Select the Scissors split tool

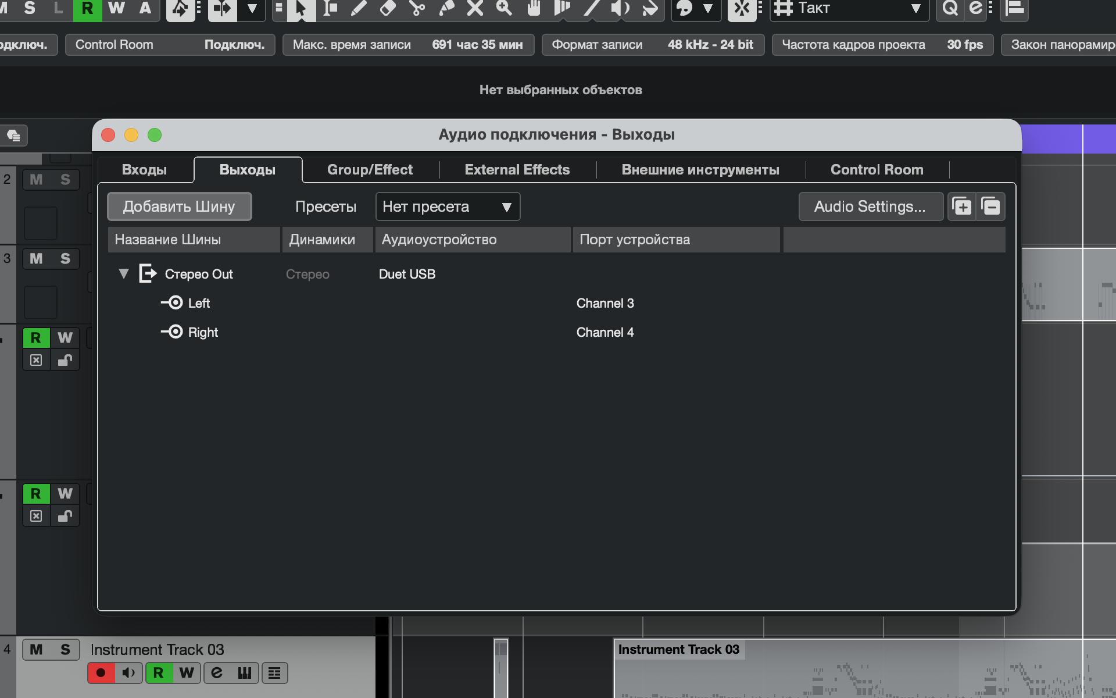(417, 8)
